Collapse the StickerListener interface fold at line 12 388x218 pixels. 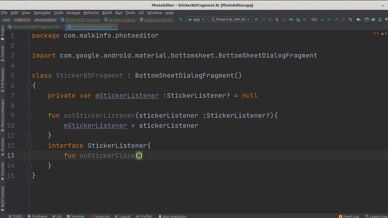tap(29, 146)
